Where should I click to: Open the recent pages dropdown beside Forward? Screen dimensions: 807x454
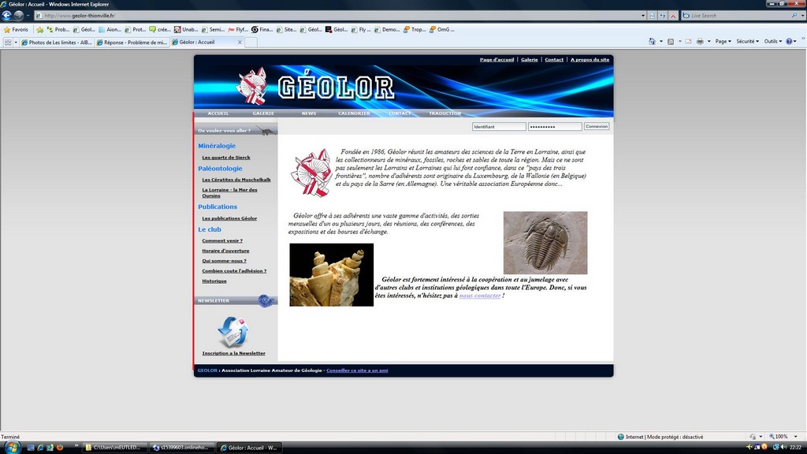click(x=28, y=16)
